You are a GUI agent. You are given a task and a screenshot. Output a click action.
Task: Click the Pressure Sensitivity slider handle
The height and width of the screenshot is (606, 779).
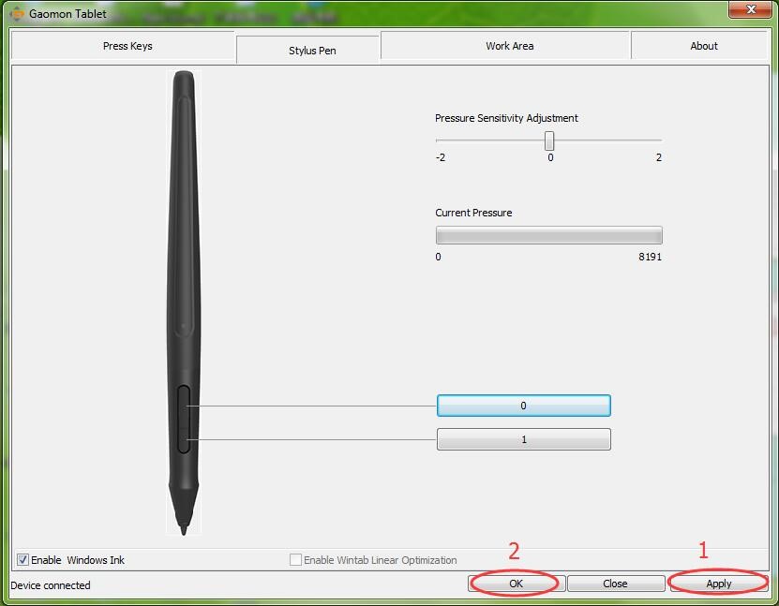tap(549, 140)
